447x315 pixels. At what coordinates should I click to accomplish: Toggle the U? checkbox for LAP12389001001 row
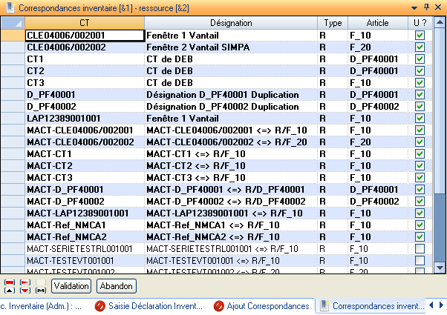[x=420, y=118]
